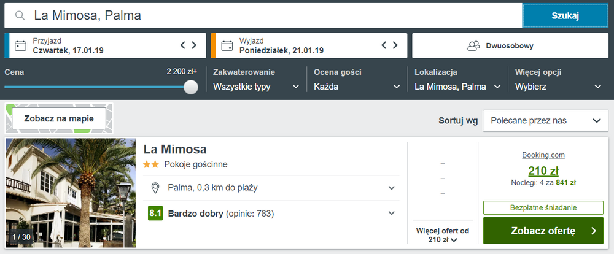Image resolution: width=614 pixels, height=254 pixels.
Task: Open the Sortuj wg sorting dropdown
Action: pos(546,120)
